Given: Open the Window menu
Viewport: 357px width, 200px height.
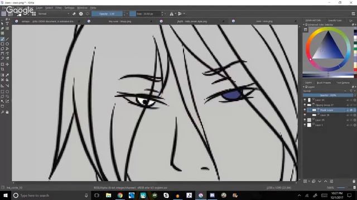Looking at the screenshot, I should pos(82,8).
